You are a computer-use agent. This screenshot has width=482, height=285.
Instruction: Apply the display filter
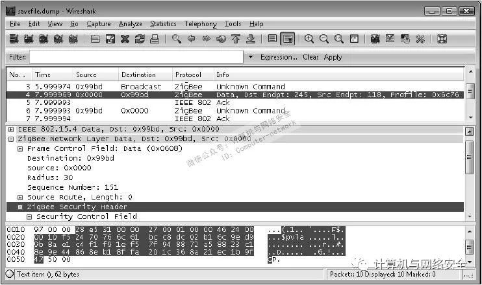coord(333,57)
